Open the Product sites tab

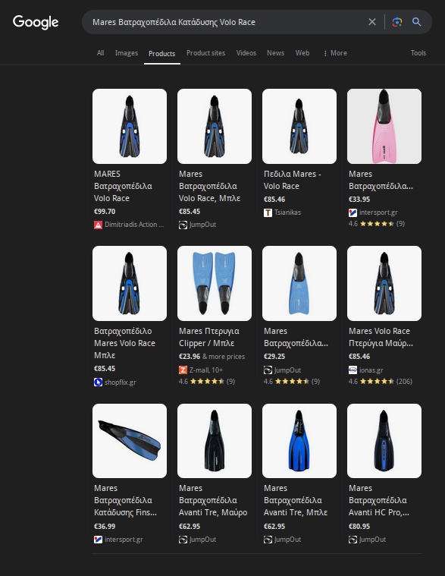(205, 53)
